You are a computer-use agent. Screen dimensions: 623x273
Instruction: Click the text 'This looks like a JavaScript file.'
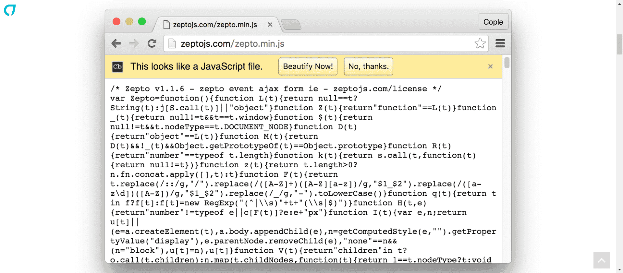click(196, 66)
